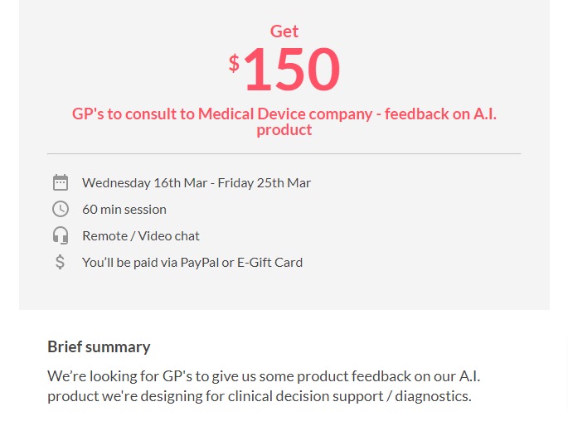Viewport: 568px width, 426px height.
Task: Click the '60 min session' text
Action: tap(124, 210)
